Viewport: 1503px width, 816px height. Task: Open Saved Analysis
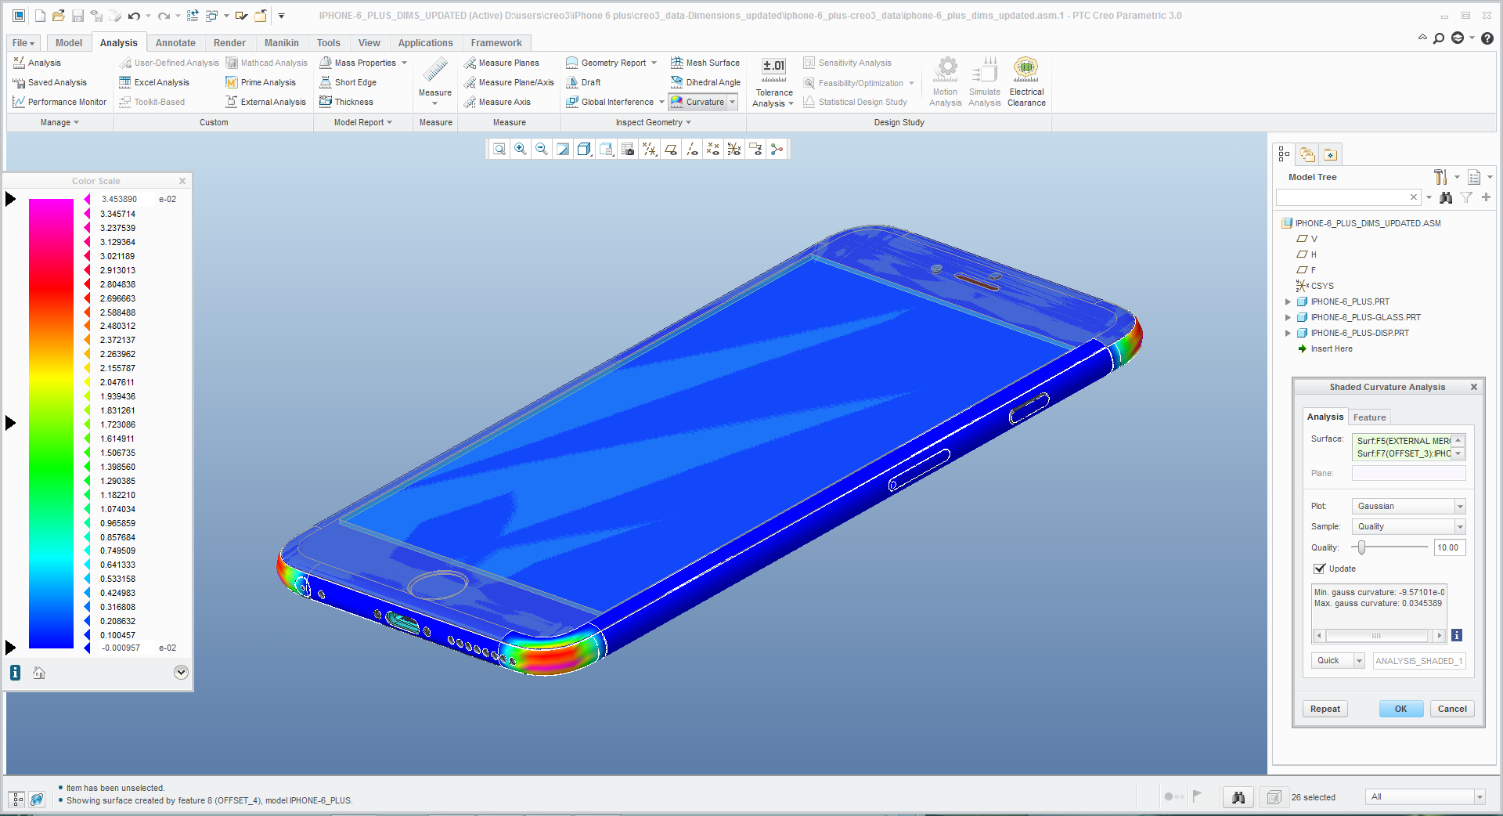[x=50, y=82]
